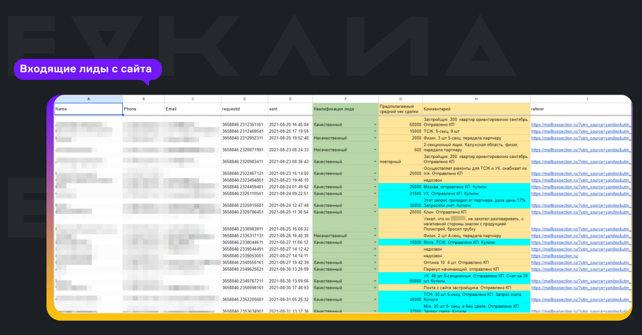Viewport: 642px width, 335px height.
Task: Open qualification dropdown in 2021-08-23 15:14:50 row
Action: (x=375, y=174)
